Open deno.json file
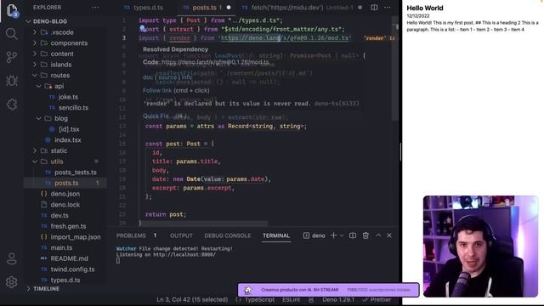Image resolution: width=544 pixels, height=306 pixels. click(x=65, y=194)
